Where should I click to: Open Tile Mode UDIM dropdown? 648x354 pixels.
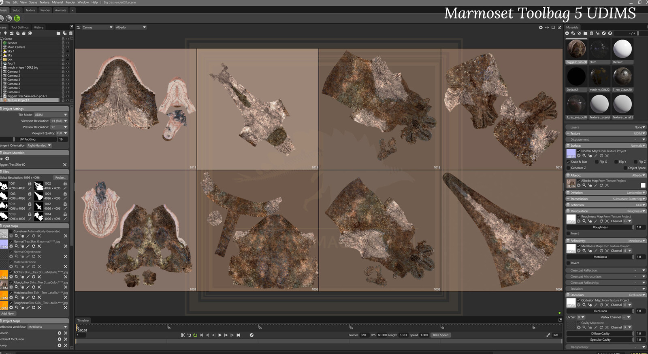click(51, 115)
